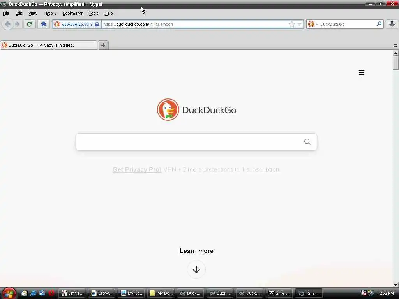Click the Mypal icon in the title bar
The image size is (399, 299).
click(x=4, y=4)
